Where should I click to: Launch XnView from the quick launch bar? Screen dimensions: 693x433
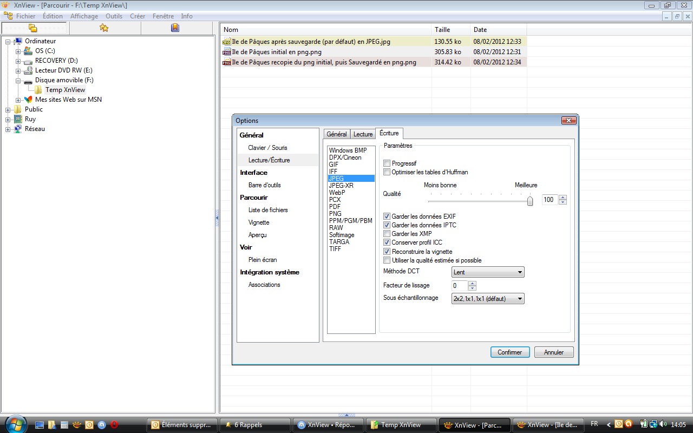point(77,425)
